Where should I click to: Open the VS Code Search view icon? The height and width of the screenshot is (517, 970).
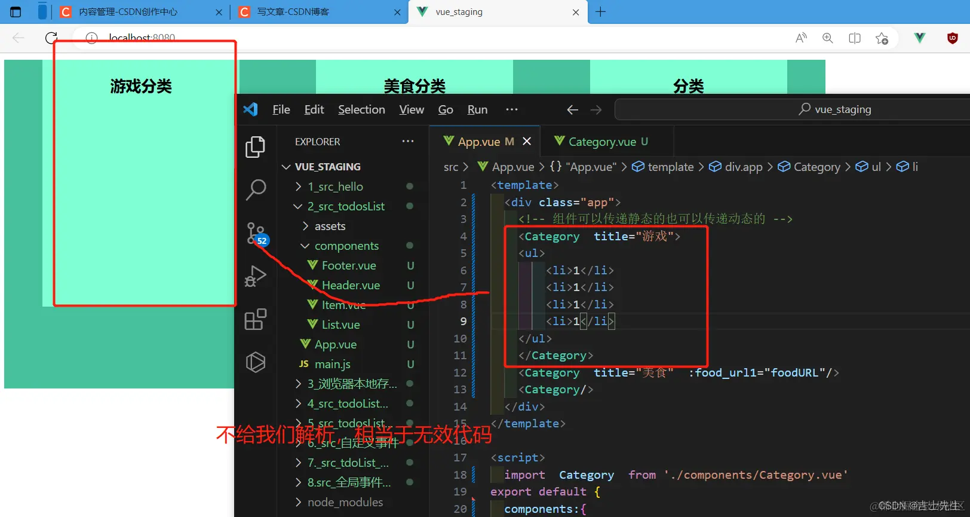click(x=256, y=189)
